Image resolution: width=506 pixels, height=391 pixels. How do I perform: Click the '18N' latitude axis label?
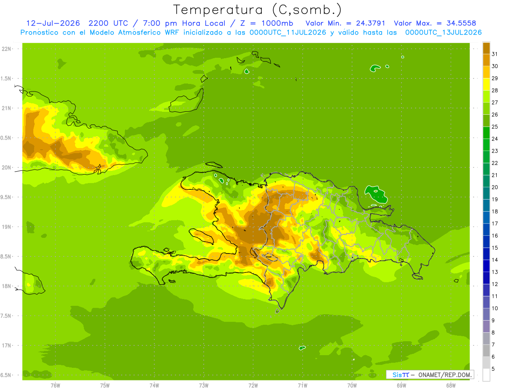(x=7, y=286)
